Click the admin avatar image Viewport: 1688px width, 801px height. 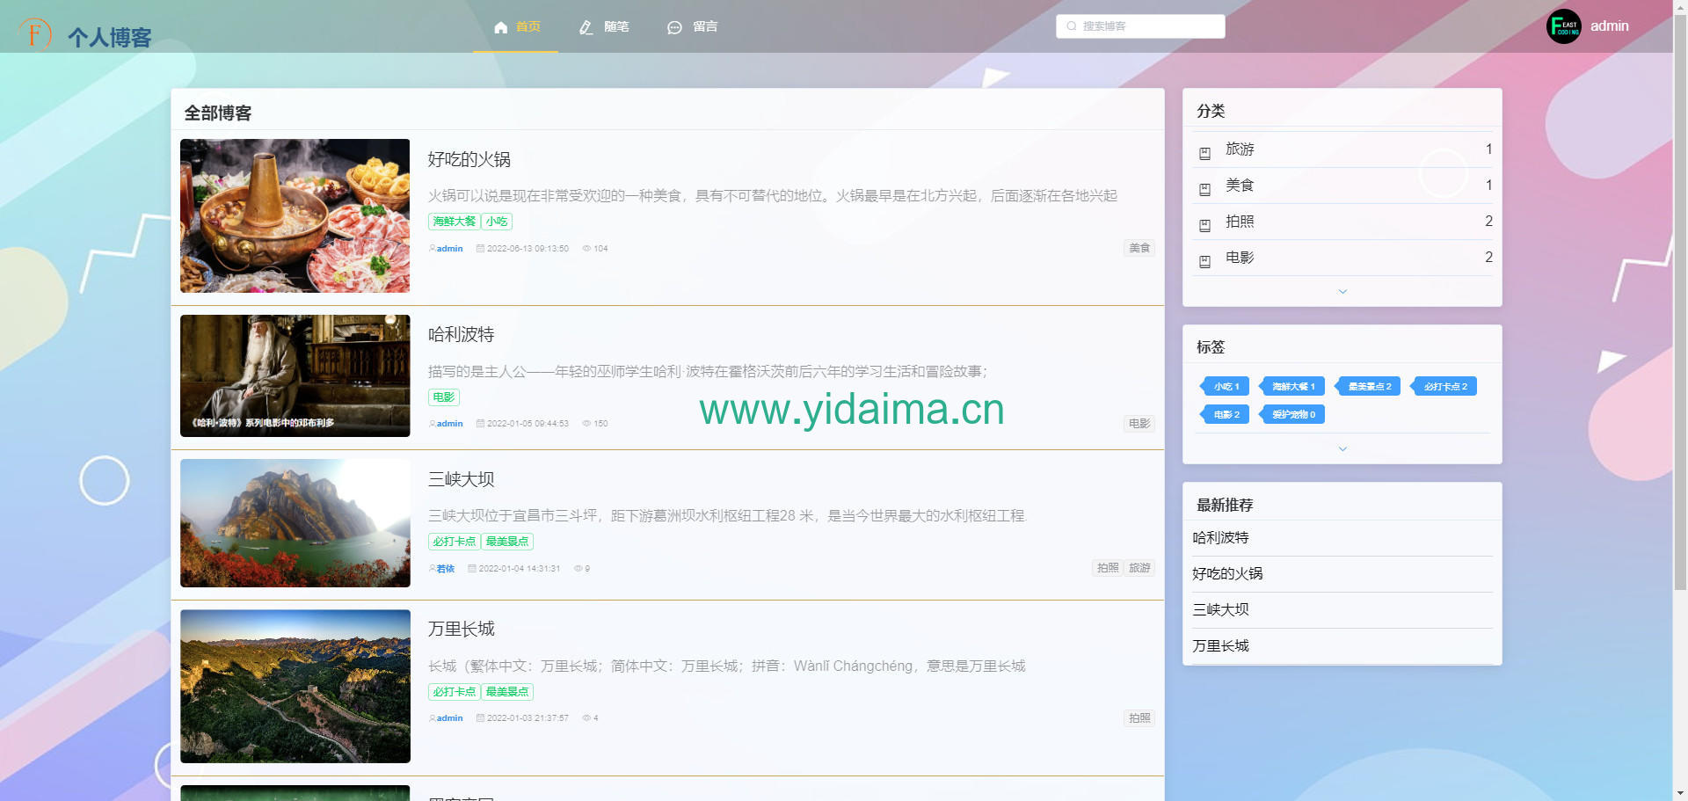(1564, 26)
